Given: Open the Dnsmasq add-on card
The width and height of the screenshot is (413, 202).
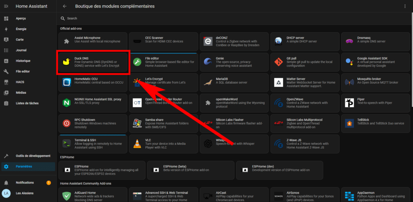Looking at the screenshot, I should pyautogui.click(x=376, y=41).
